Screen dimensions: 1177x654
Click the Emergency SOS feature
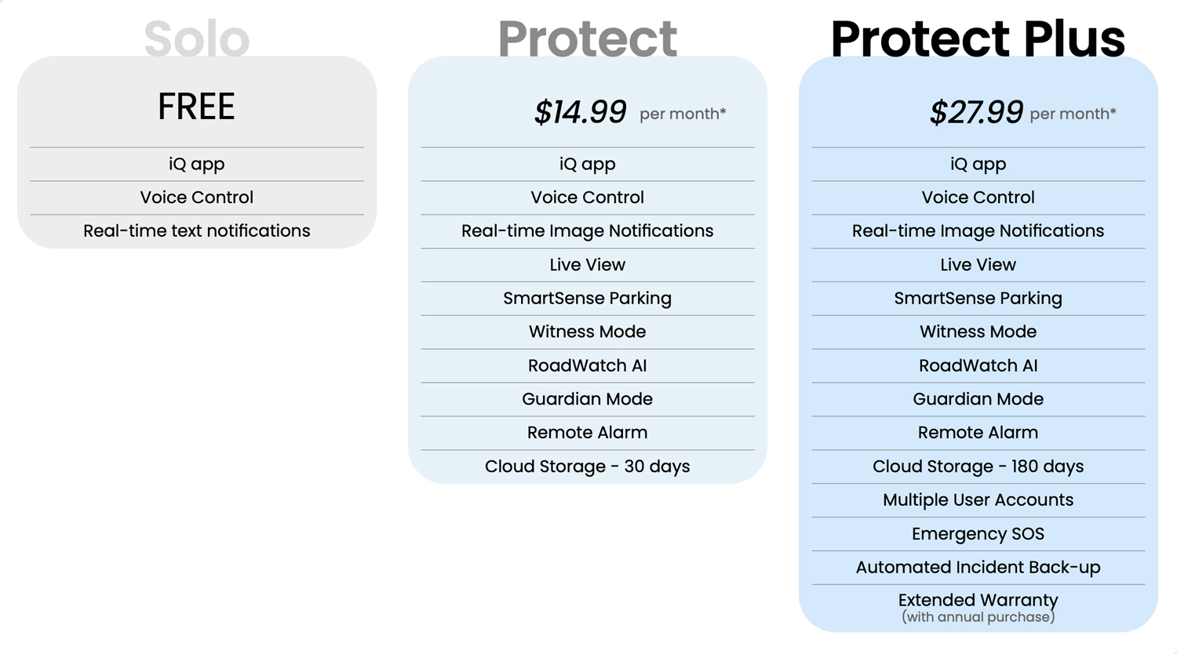point(978,534)
